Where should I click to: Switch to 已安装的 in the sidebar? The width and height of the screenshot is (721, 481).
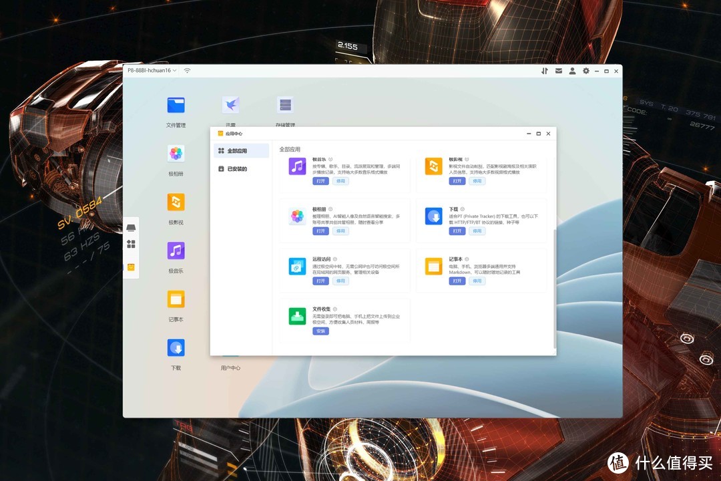pos(237,169)
